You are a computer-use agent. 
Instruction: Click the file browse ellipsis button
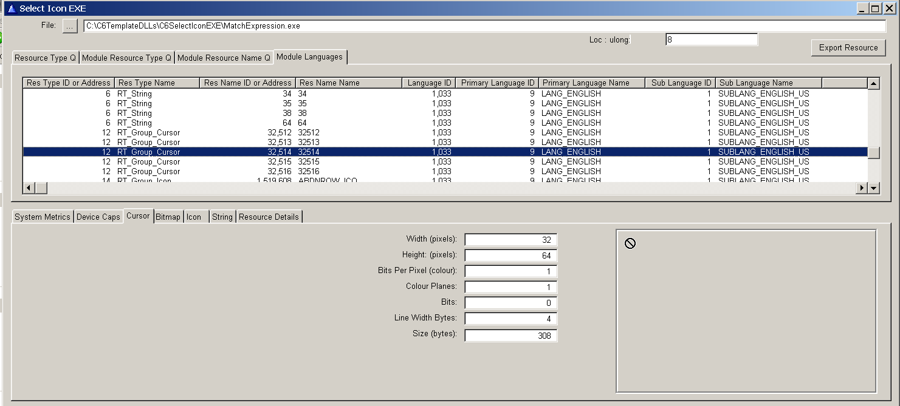pos(70,26)
